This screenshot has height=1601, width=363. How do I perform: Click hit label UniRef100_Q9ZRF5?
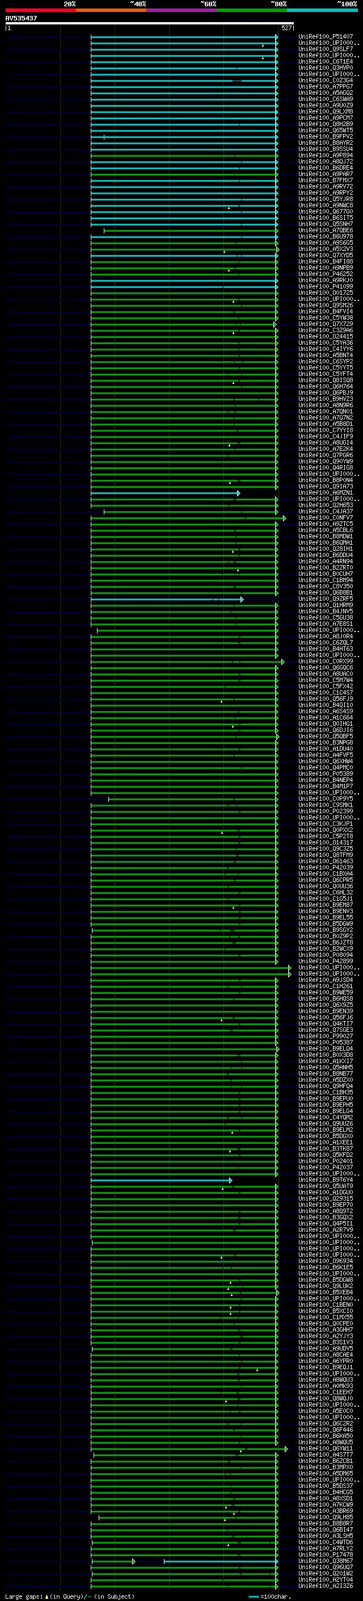click(x=326, y=599)
